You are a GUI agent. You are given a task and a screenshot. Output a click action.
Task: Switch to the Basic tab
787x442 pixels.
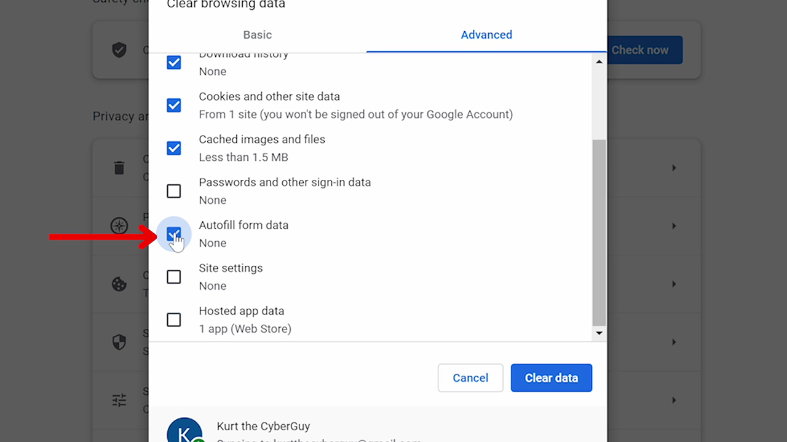(257, 35)
